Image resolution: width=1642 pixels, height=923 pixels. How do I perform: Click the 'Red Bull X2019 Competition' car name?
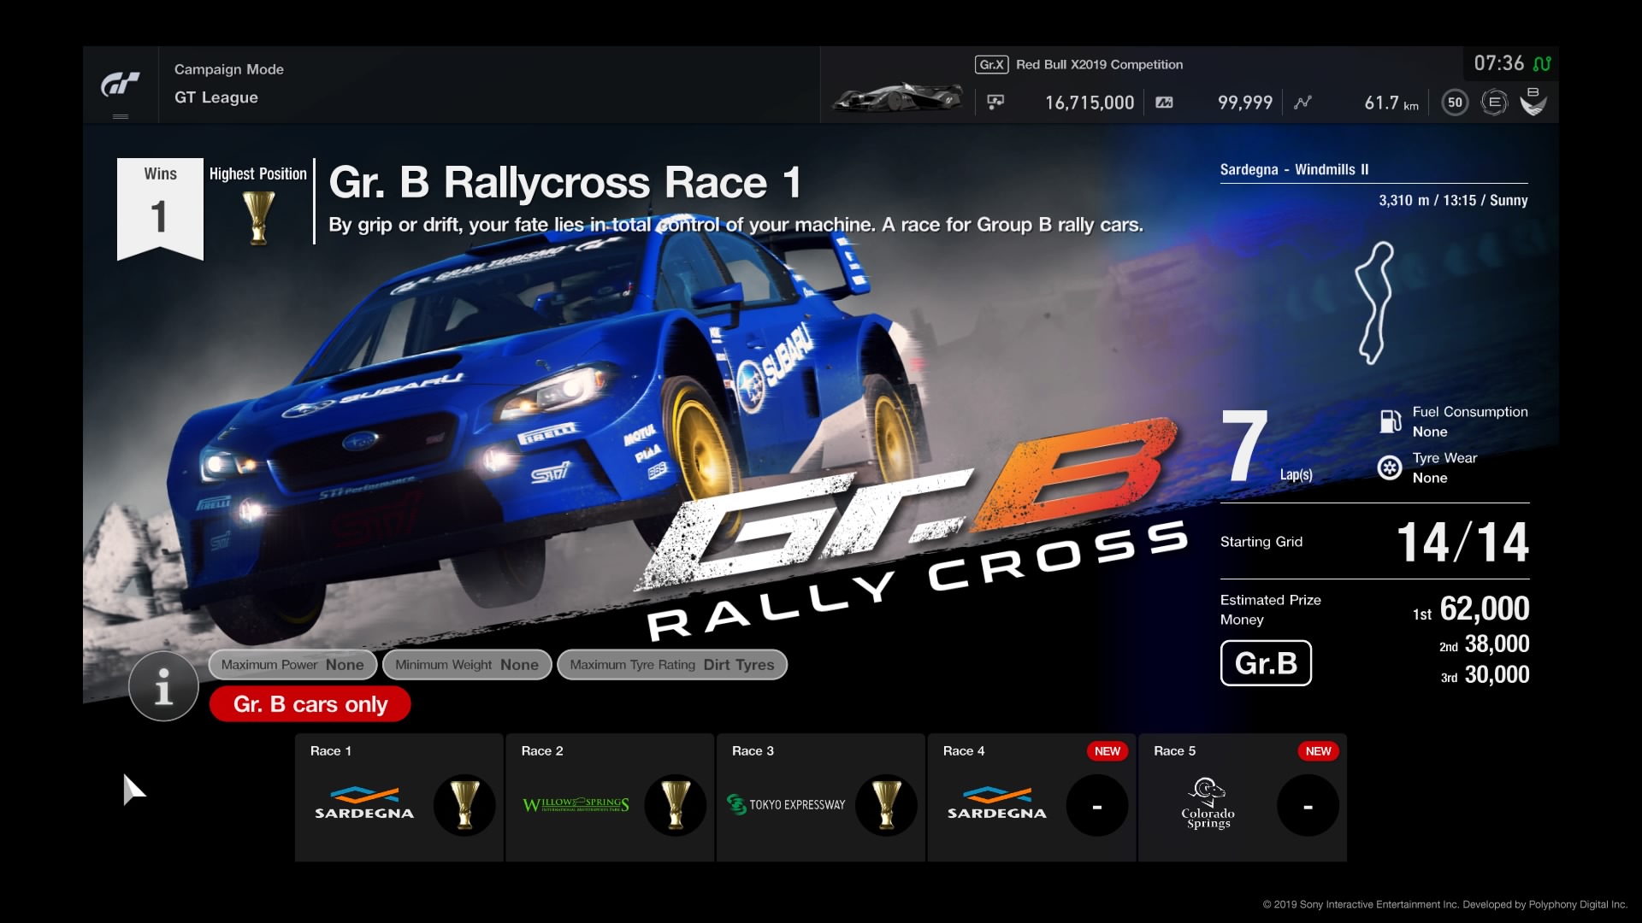point(1100,65)
